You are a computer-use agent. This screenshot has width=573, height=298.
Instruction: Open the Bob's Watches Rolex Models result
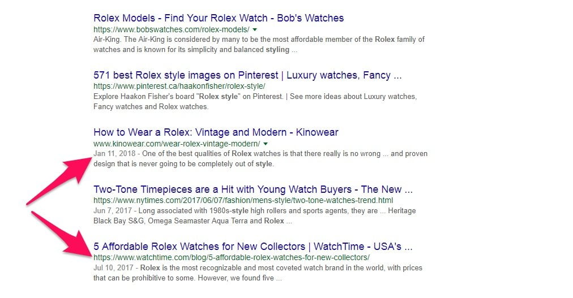click(x=219, y=18)
